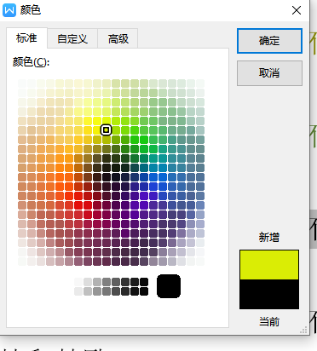Pick the first swatch of the lower grayscale row
Screen dimensions: 317x351
[78, 291]
